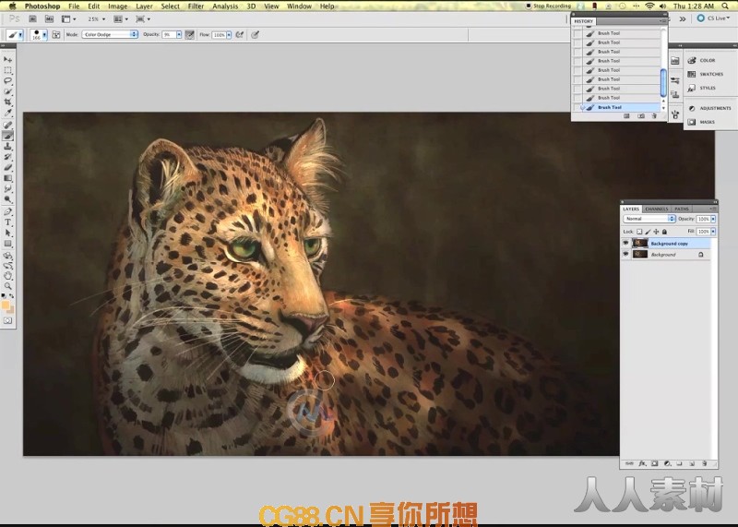Add layer mask in Layers panel
Image resolution: width=738 pixels, height=527 pixels.
point(655,463)
